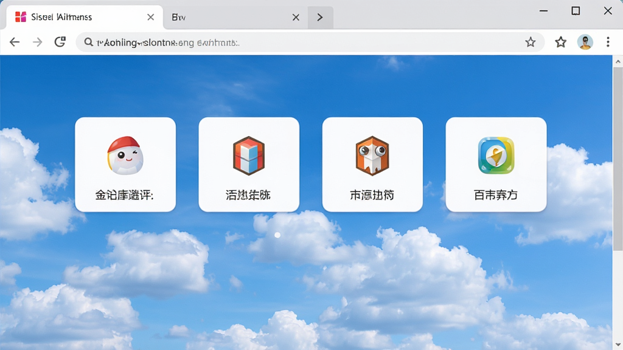The height and width of the screenshot is (350, 623).
Task: Maximize the browser window
Action: [x=576, y=11]
